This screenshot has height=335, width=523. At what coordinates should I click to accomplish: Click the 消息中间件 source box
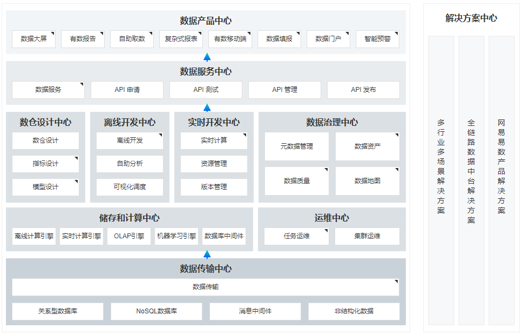click(255, 312)
